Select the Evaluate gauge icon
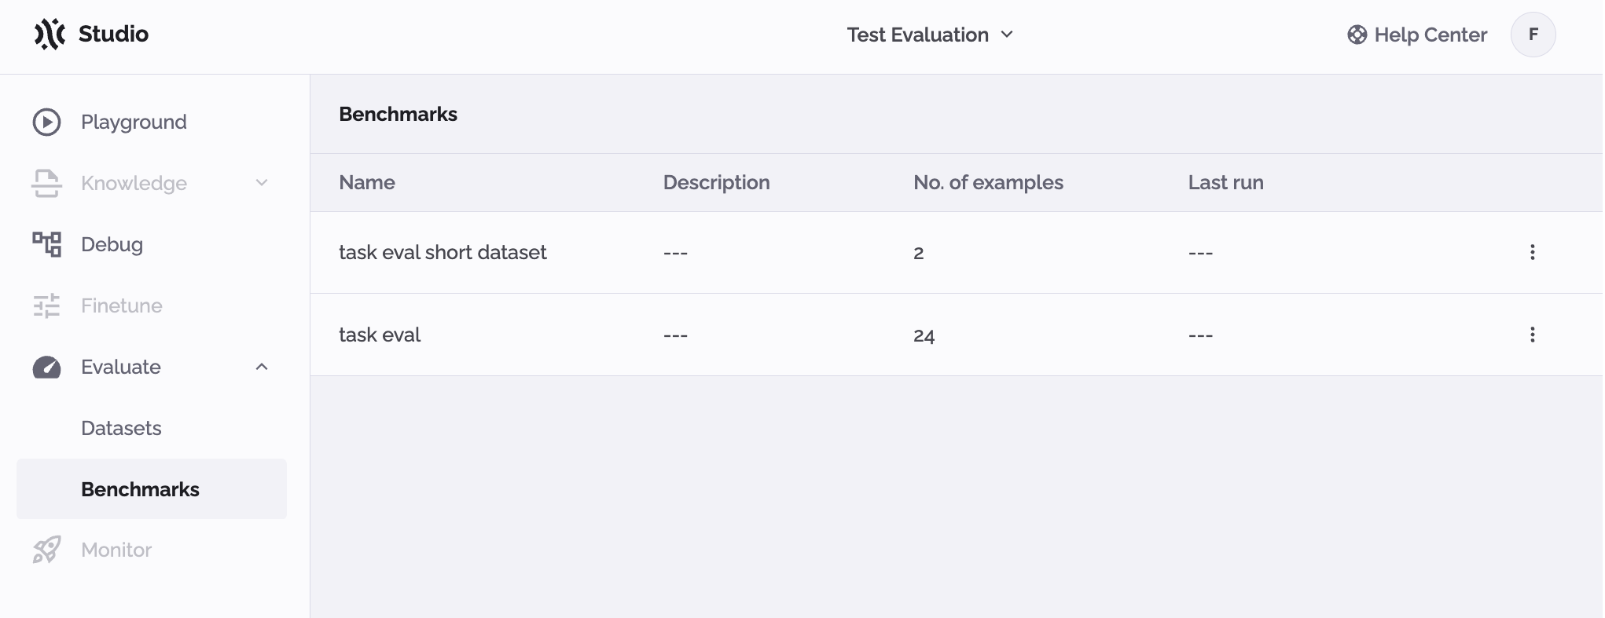The width and height of the screenshot is (1605, 618). (x=46, y=367)
